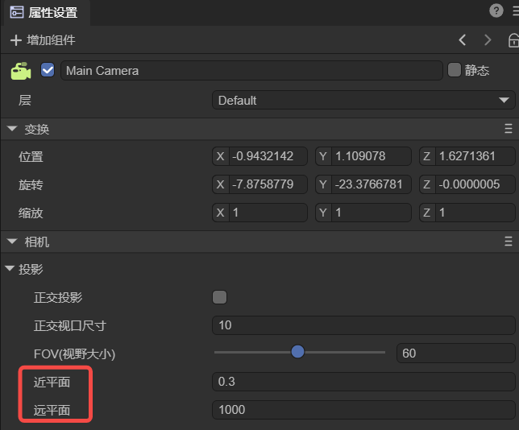Click the green camera object icon
This screenshot has height=430, width=519.
pos(21,71)
